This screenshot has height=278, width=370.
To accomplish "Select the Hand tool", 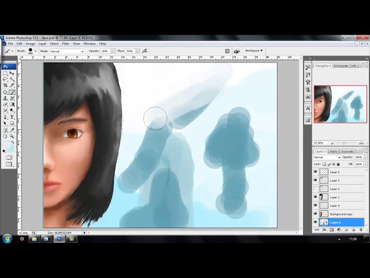I will 5,136.
